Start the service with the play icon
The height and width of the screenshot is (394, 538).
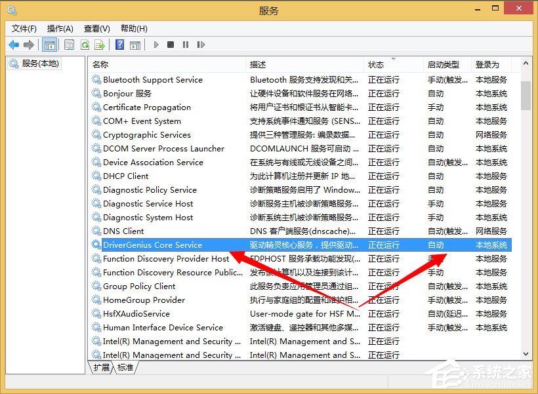click(x=155, y=44)
